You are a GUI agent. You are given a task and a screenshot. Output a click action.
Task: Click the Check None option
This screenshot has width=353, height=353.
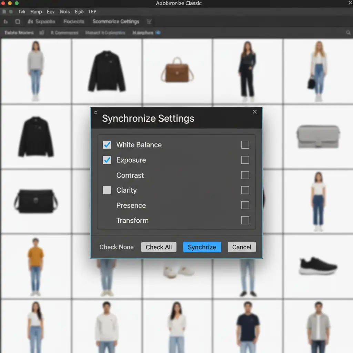point(117,247)
